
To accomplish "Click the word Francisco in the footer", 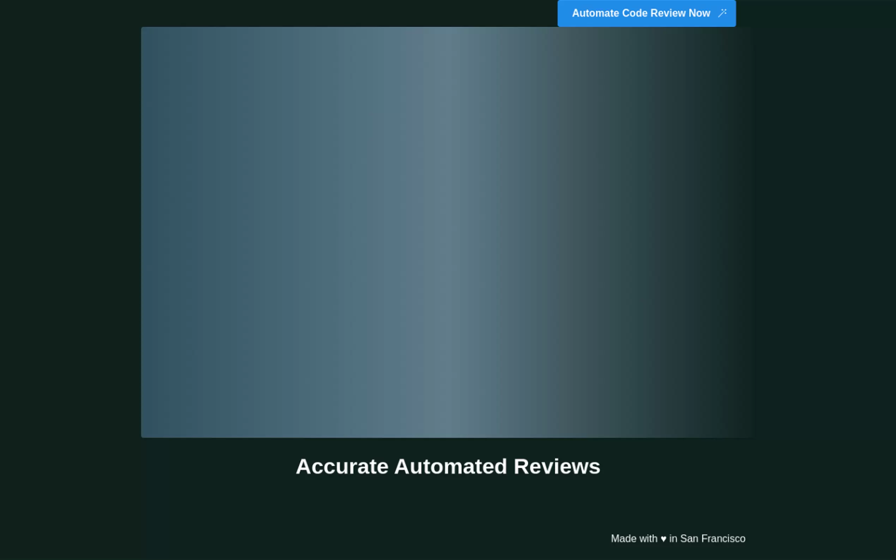I will coord(723,538).
